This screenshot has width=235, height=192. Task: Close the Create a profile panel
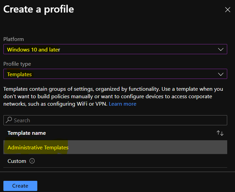point(228,10)
